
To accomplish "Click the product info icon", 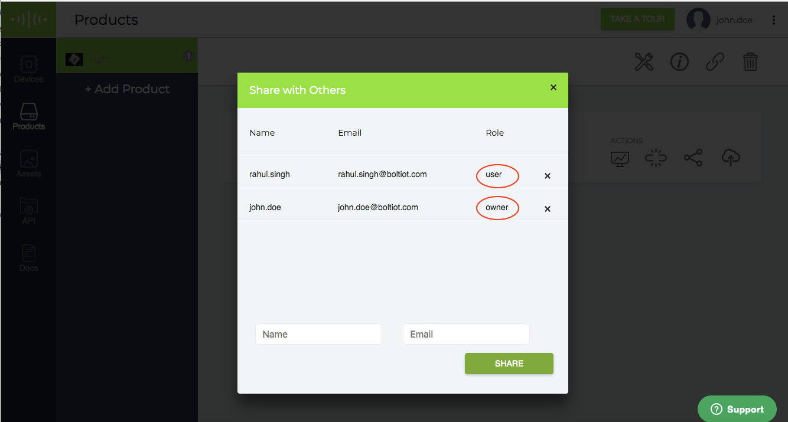I will 679,62.
